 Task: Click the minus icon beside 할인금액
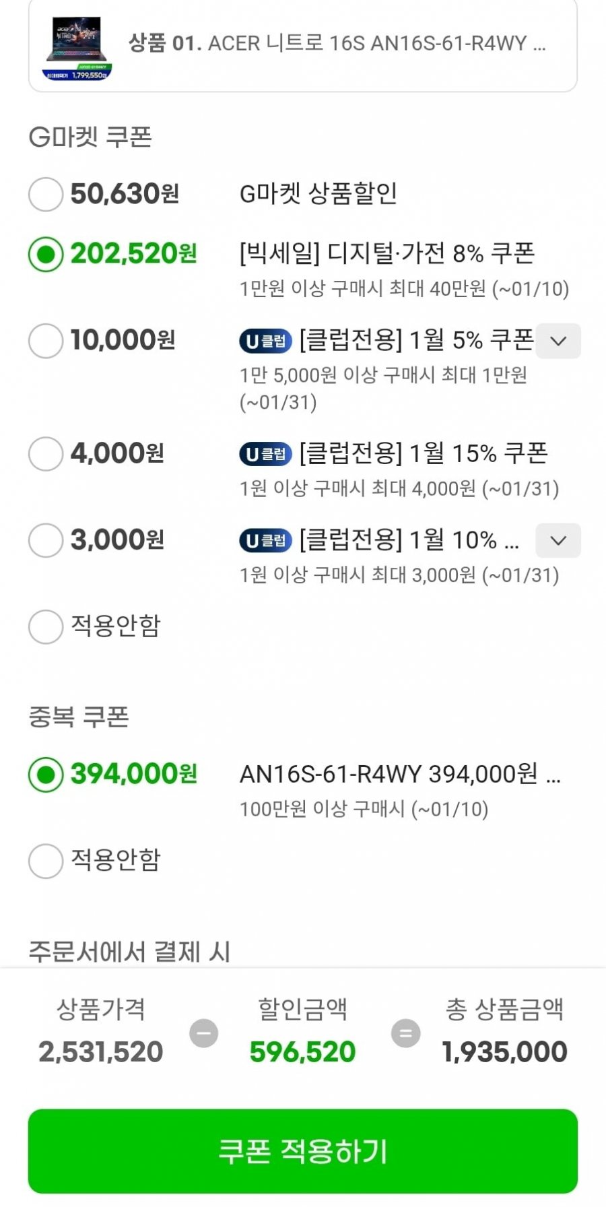coord(203,1033)
